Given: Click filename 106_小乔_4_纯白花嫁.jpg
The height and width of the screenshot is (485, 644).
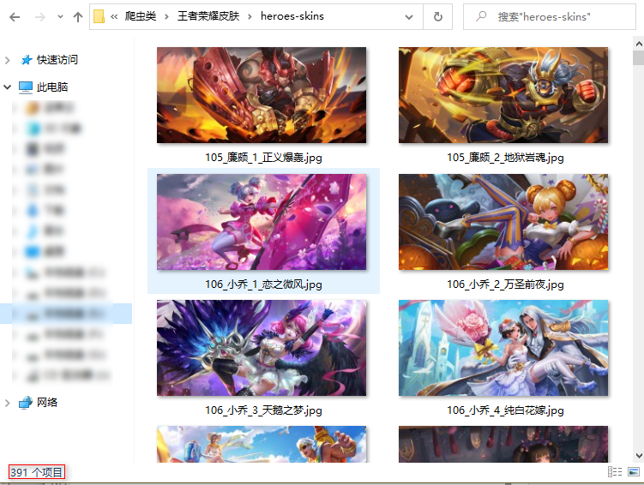Looking at the screenshot, I should pos(505,410).
